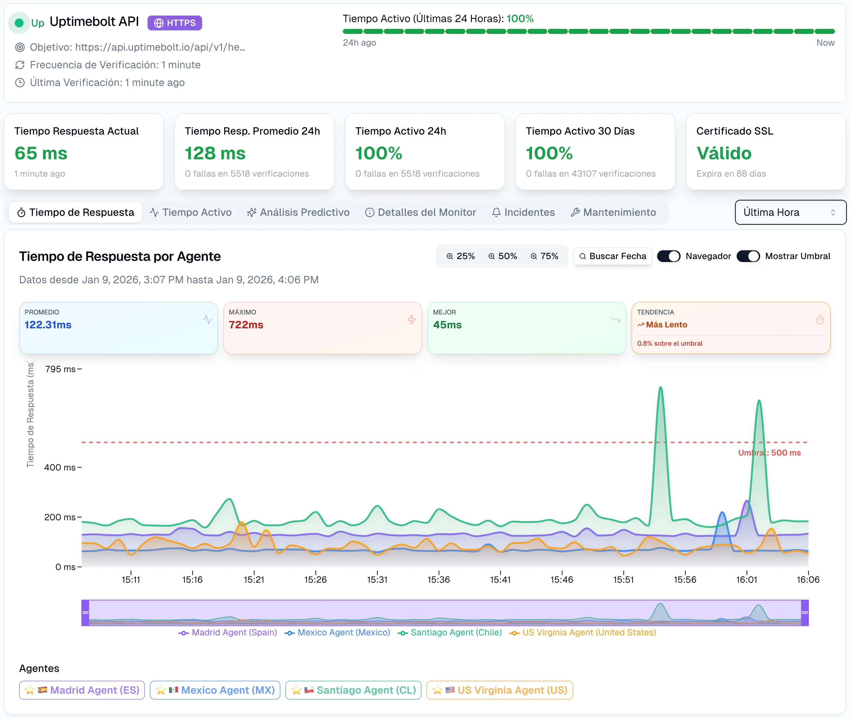Image resolution: width=850 pixels, height=719 pixels.
Task: Disable the Navegador toggle
Action: [668, 256]
